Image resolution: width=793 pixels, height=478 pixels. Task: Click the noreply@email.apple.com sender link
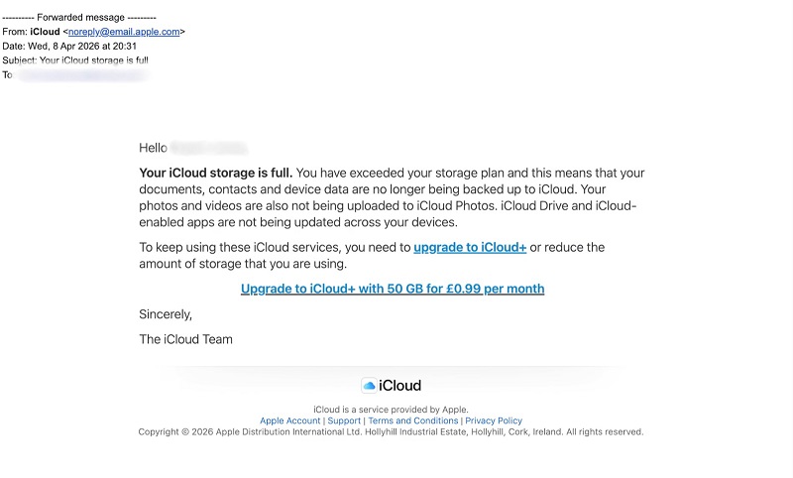[x=124, y=32]
